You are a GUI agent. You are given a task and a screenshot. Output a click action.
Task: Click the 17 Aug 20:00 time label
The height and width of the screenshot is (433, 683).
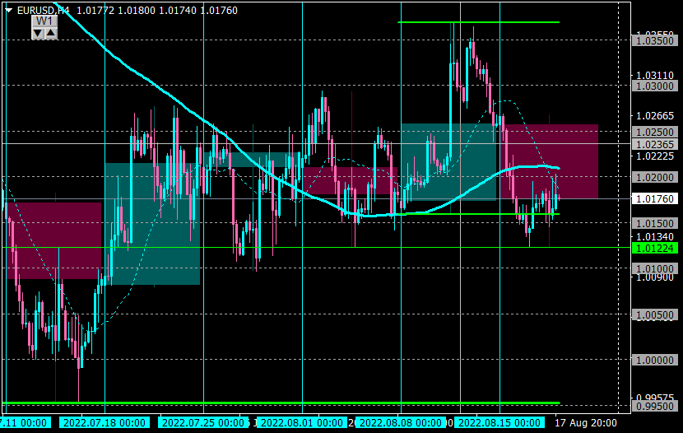pos(585,423)
